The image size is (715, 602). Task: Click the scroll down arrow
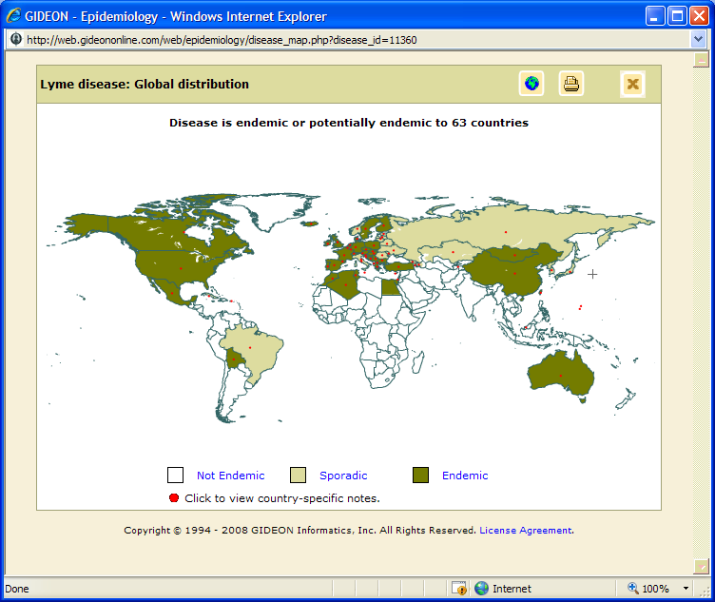[701, 567]
